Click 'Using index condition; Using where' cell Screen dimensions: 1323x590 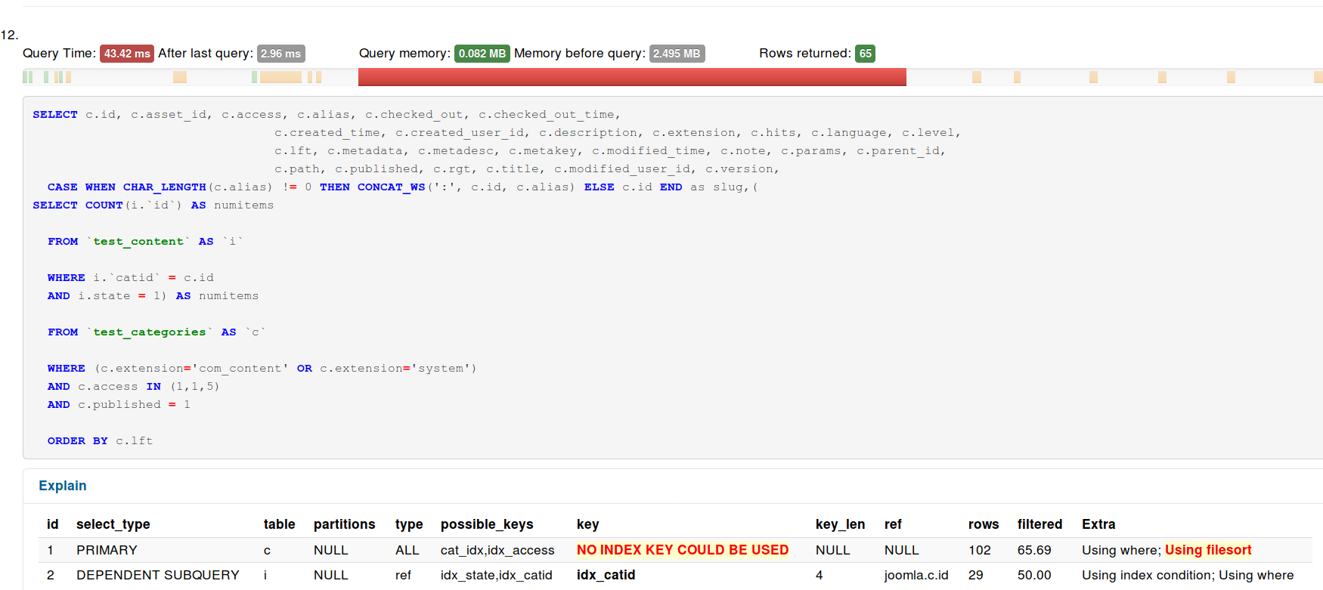pyautogui.click(x=1188, y=575)
